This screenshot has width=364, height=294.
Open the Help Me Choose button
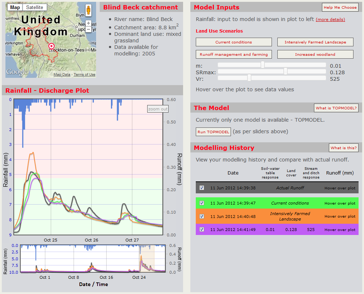click(340, 7)
